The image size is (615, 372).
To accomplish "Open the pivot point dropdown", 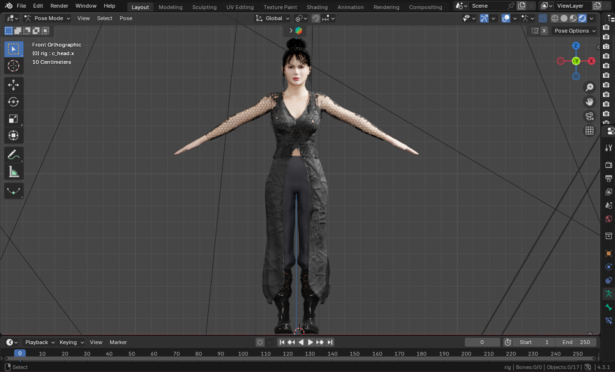I will point(301,18).
